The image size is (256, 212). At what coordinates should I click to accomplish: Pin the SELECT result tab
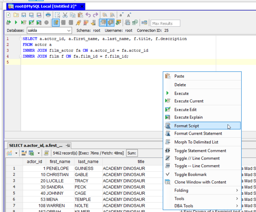[68, 145]
